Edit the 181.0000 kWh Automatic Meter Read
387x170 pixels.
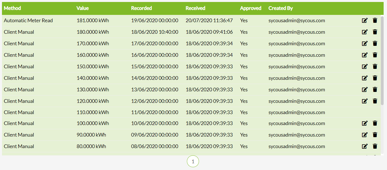coord(365,21)
